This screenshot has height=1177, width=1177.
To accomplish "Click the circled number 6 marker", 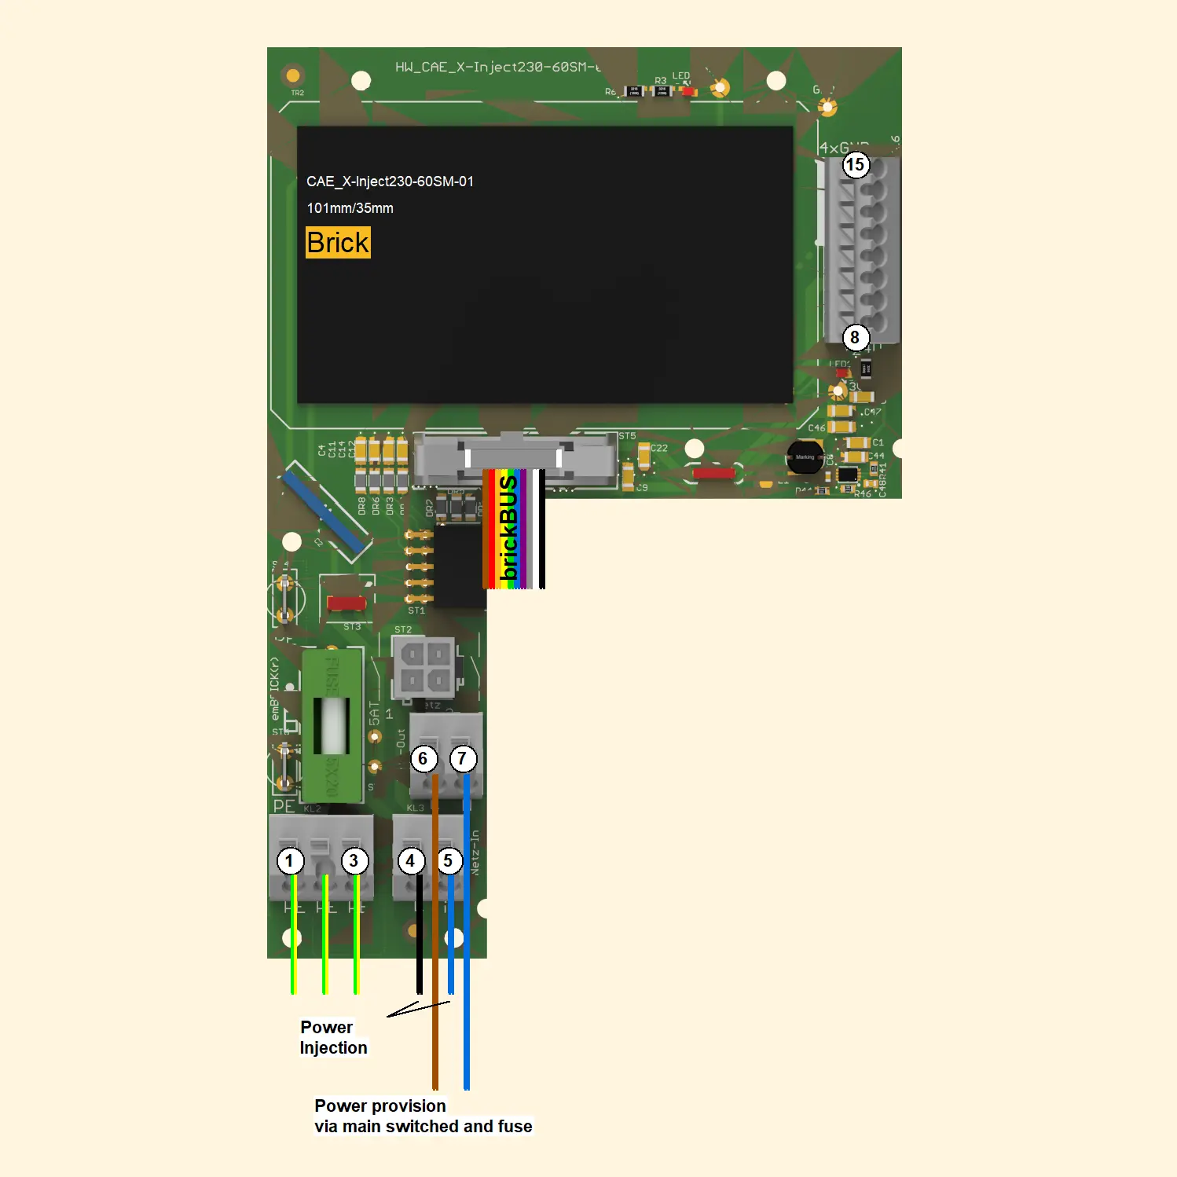I will 423,758.
